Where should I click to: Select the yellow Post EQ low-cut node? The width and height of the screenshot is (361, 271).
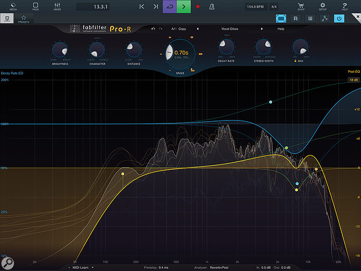[x=123, y=174]
